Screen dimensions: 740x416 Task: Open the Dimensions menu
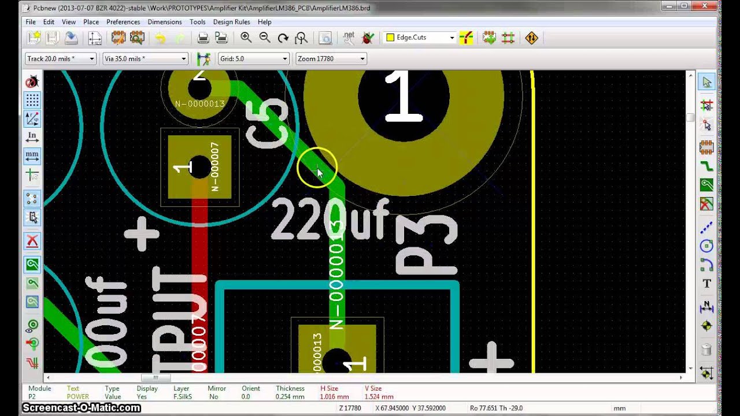pyautogui.click(x=165, y=22)
